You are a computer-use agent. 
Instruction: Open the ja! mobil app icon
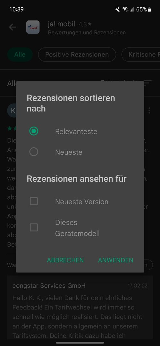tap(33, 27)
